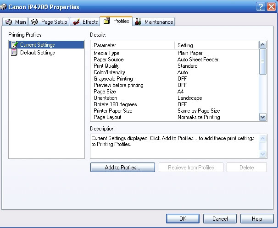Switch to the Main tab

[15, 22]
